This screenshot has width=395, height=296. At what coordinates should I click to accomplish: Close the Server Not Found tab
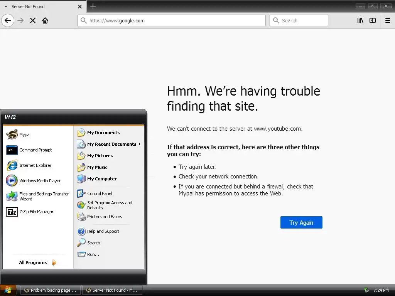(80, 7)
